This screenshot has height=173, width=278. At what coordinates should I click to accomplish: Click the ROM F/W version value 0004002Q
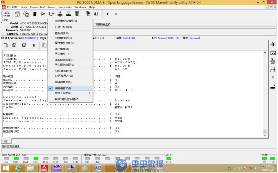pyautogui.click(x=31, y=38)
